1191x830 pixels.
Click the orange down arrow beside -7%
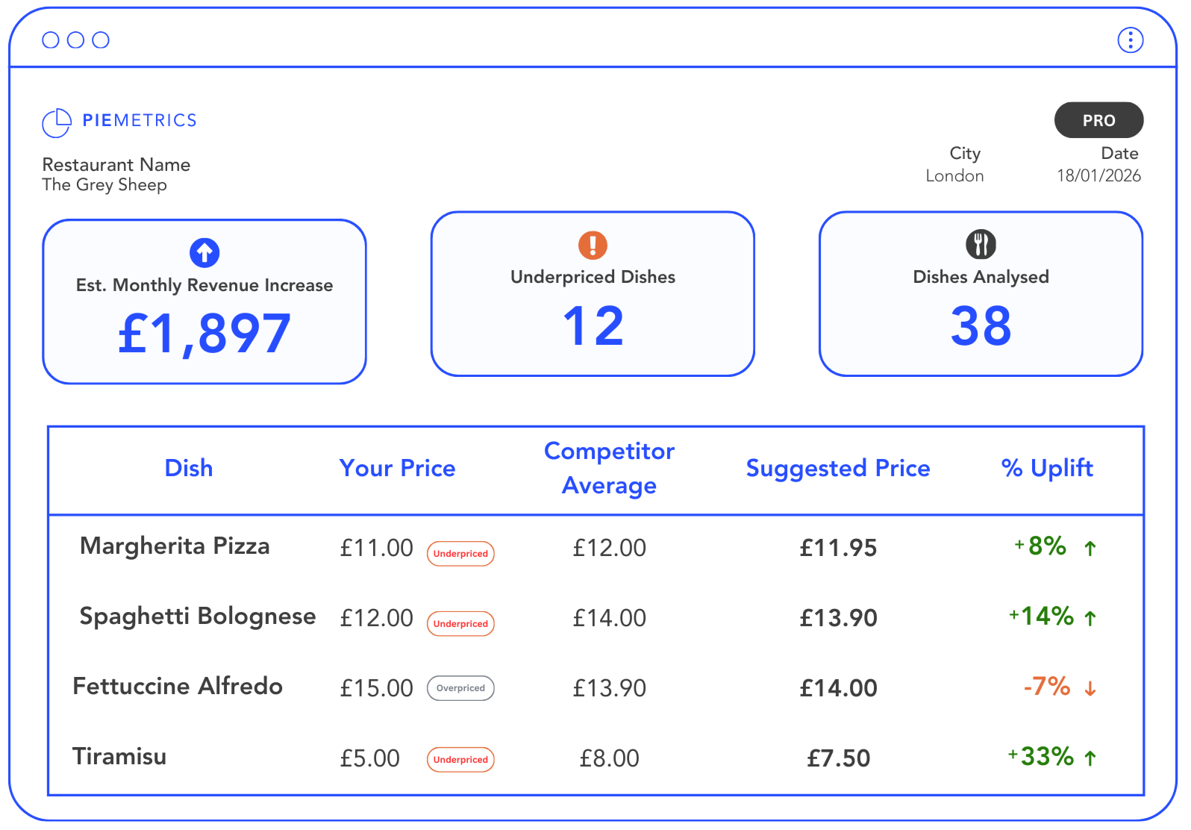coord(1090,688)
